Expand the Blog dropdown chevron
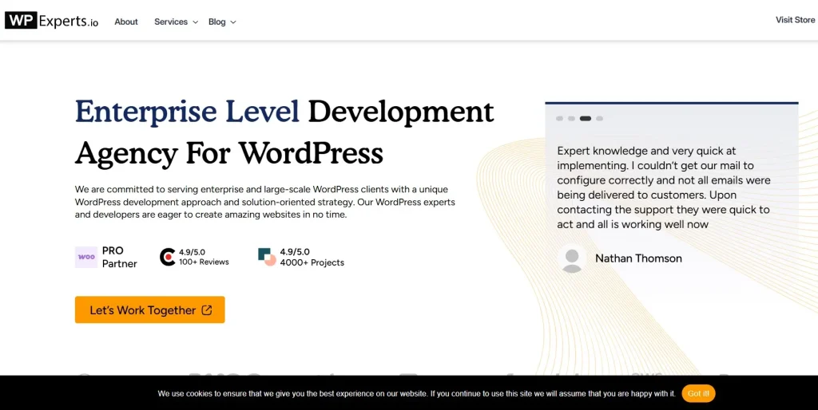818x410 pixels. point(233,22)
